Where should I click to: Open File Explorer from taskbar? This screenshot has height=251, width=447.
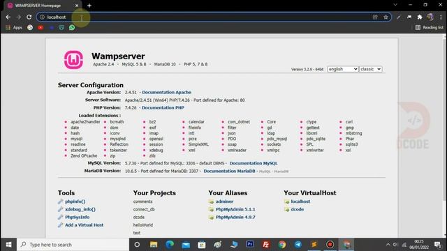[x=154, y=245]
